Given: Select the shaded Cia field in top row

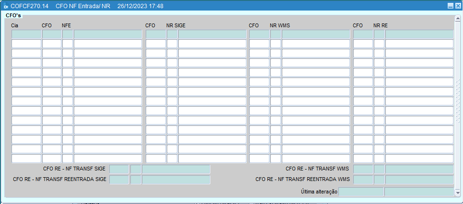Looking at the screenshot, I should pos(26,34).
